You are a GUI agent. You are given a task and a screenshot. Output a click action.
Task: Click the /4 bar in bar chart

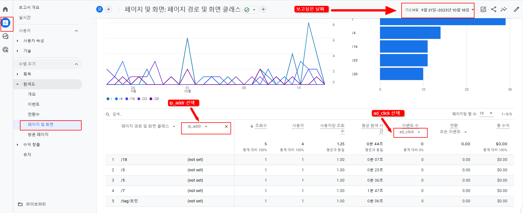410,33
